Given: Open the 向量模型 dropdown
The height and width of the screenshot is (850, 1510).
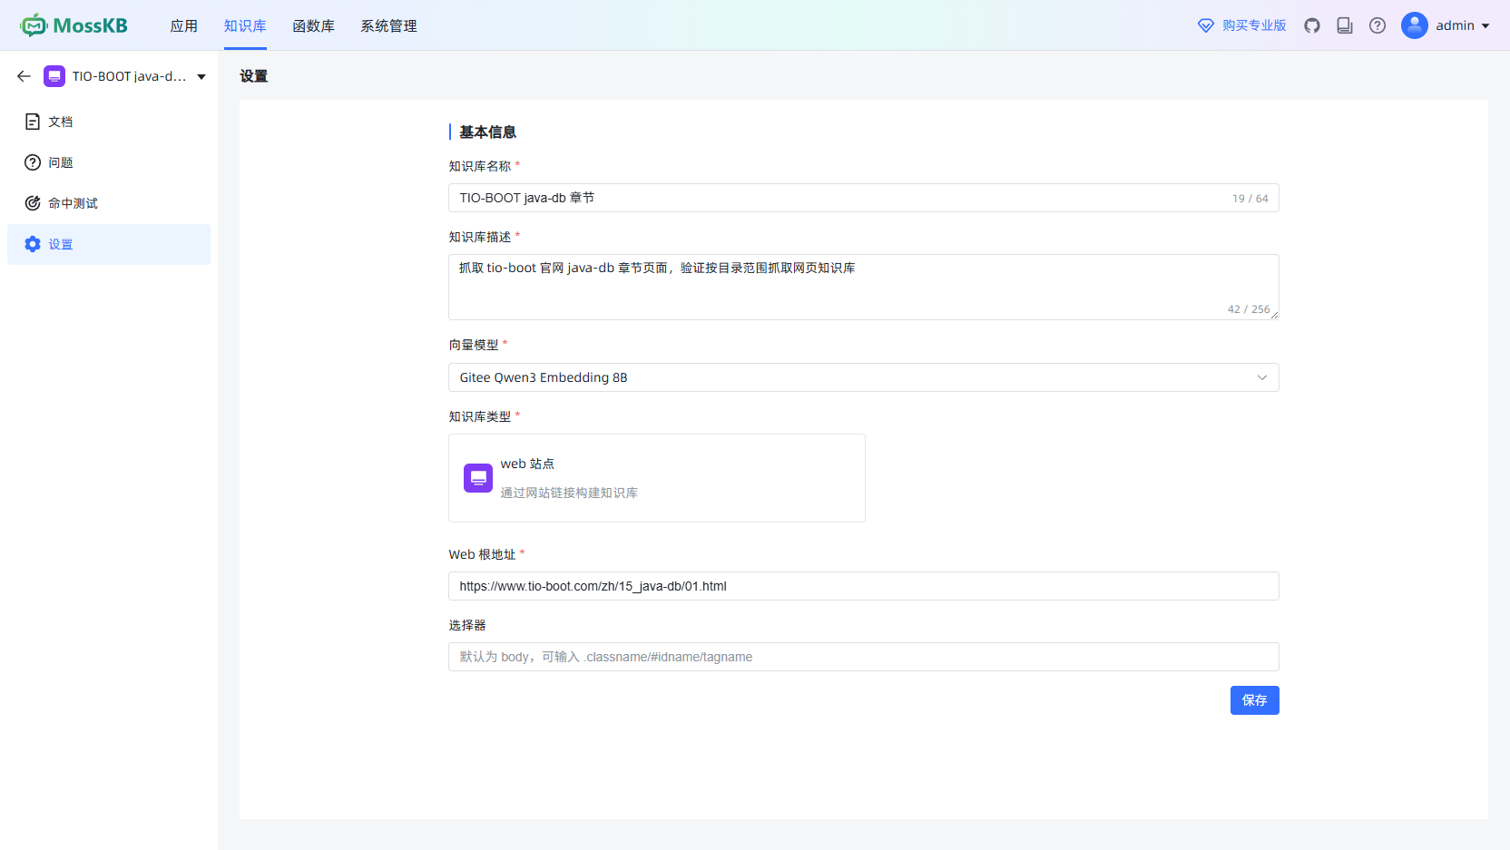Looking at the screenshot, I should click(x=864, y=377).
